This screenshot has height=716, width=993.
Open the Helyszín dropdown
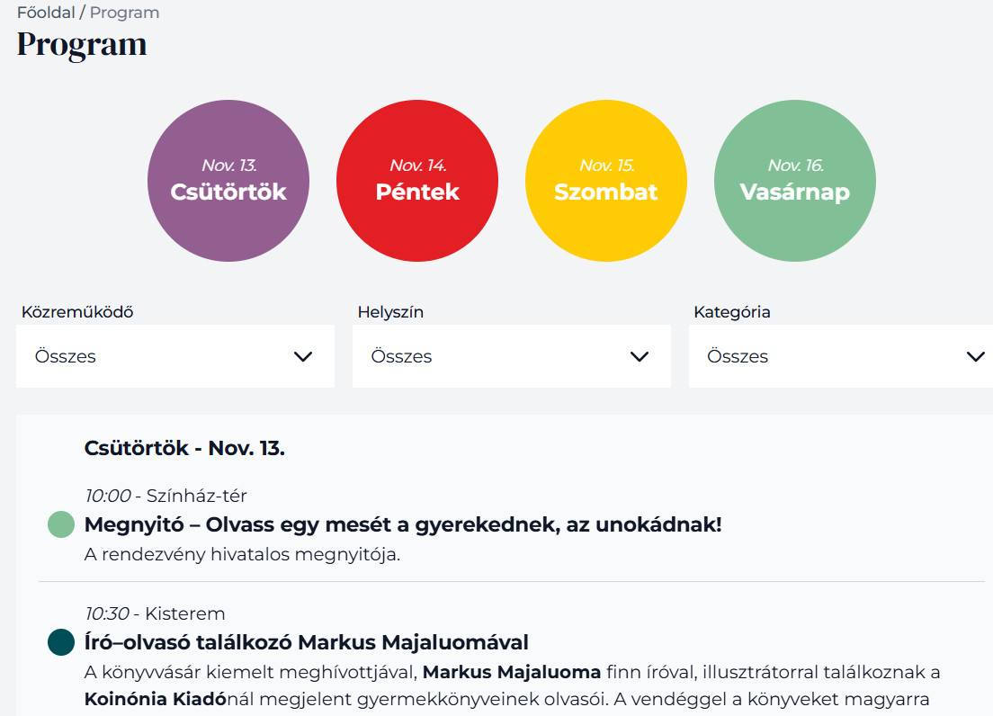(512, 356)
